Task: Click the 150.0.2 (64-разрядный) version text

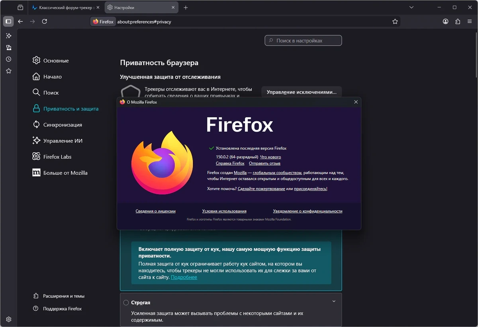Action: [237, 157]
